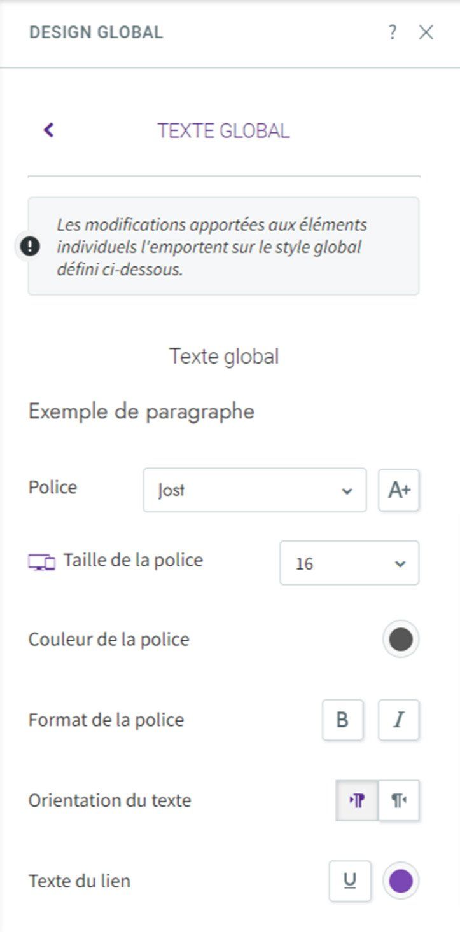The image size is (460, 932).
Task: Click the back arrow beside TEXTE GLOBAL
Action: [48, 130]
